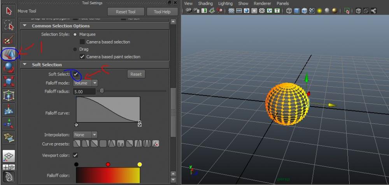This screenshot has height=185, width=389.
Task: Click the arrow Select tool
Action: tap(9, 11)
